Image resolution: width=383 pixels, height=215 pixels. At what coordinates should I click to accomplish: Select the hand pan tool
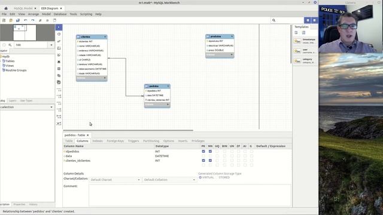tap(59, 35)
